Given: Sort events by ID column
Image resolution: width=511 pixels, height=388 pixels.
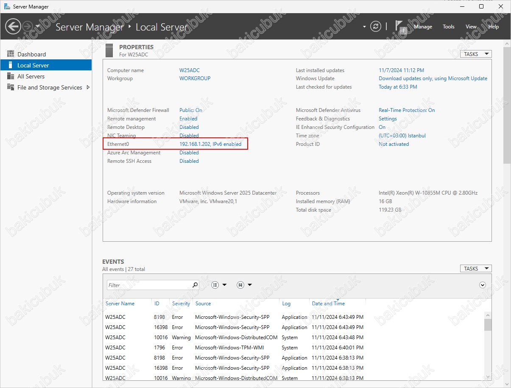Looking at the screenshot, I should point(157,304).
